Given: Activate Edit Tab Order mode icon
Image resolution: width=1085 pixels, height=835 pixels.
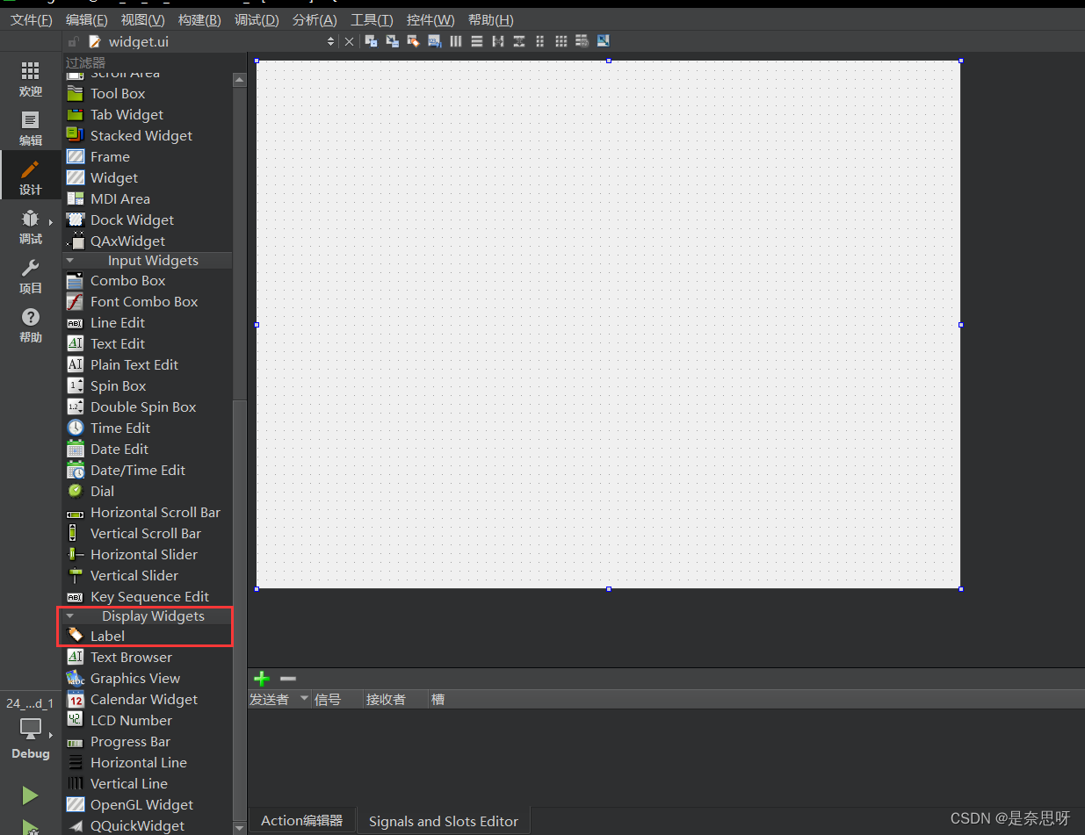Looking at the screenshot, I should point(434,41).
